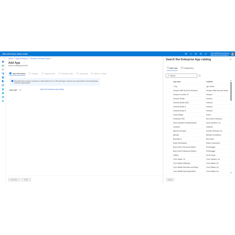Select the Cisco Jabber 14 row
Image resolution: width=235 pixels, height=235 pixels.
198,159
